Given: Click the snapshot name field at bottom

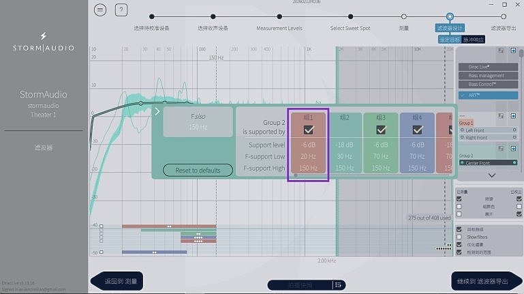Looking at the screenshot, I should click(300, 285).
